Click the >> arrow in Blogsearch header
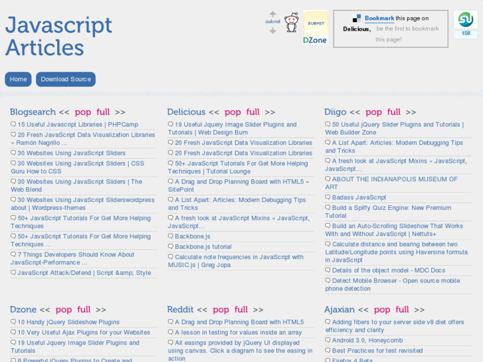This screenshot has height=362, width=483. point(120,112)
